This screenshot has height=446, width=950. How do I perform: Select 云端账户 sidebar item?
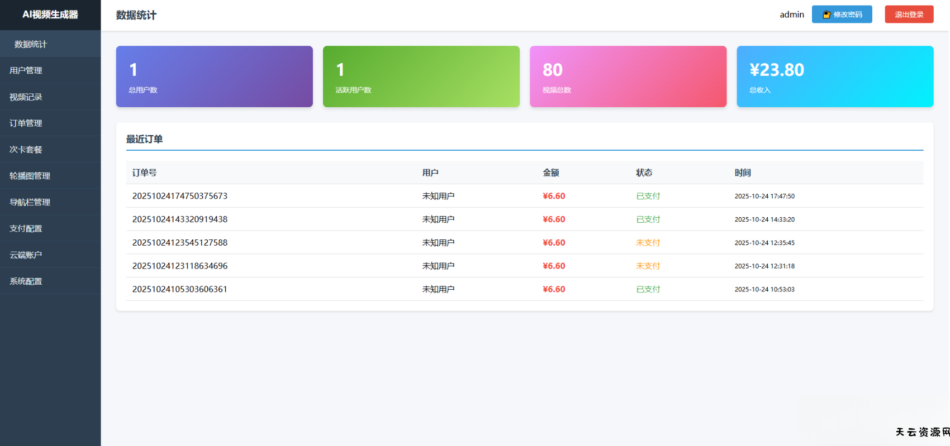[x=26, y=255]
